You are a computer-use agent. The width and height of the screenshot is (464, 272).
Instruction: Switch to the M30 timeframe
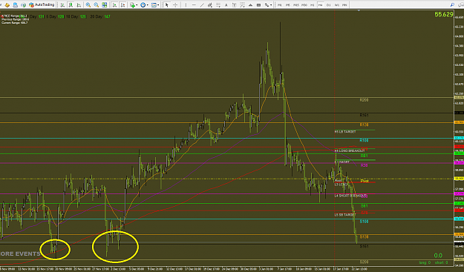[304, 5]
